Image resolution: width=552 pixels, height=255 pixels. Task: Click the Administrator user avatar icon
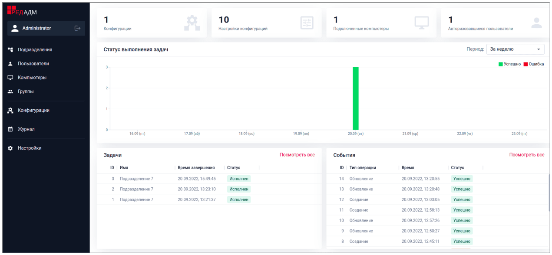[15, 28]
